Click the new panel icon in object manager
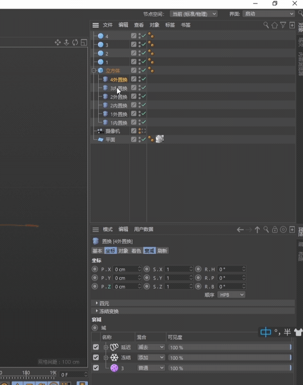 point(292,25)
